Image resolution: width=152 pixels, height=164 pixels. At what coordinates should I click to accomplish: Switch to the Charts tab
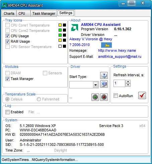(x=9, y=13)
